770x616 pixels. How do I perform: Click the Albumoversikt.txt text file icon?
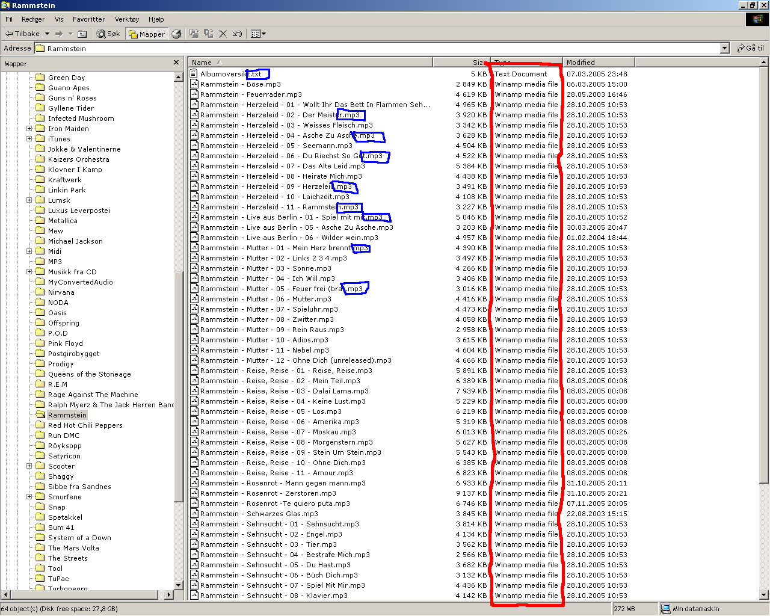(194, 74)
